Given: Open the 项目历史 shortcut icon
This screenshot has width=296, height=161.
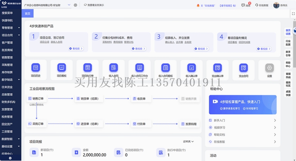Looking at the screenshot, I should coord(36,68).
